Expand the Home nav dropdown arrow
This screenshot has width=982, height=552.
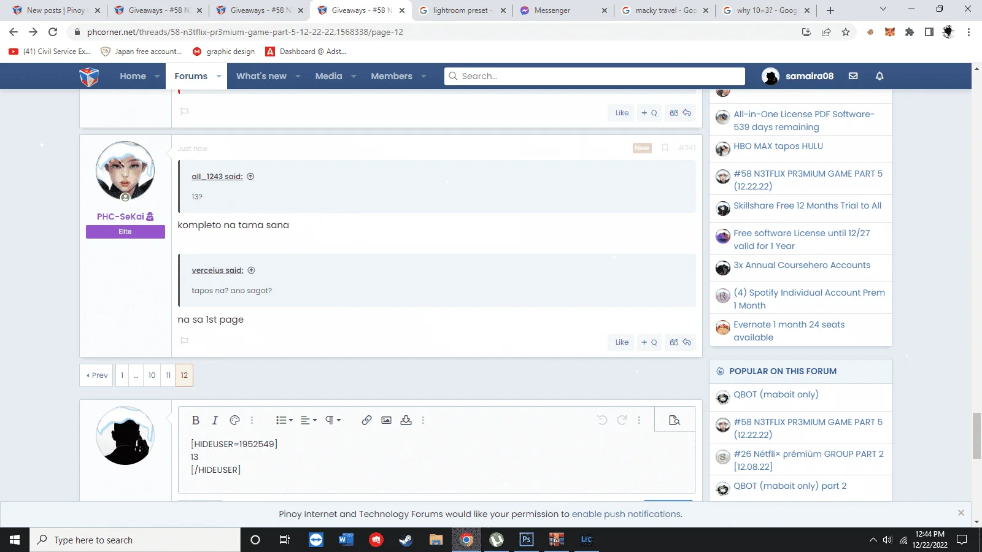point(157,76)
